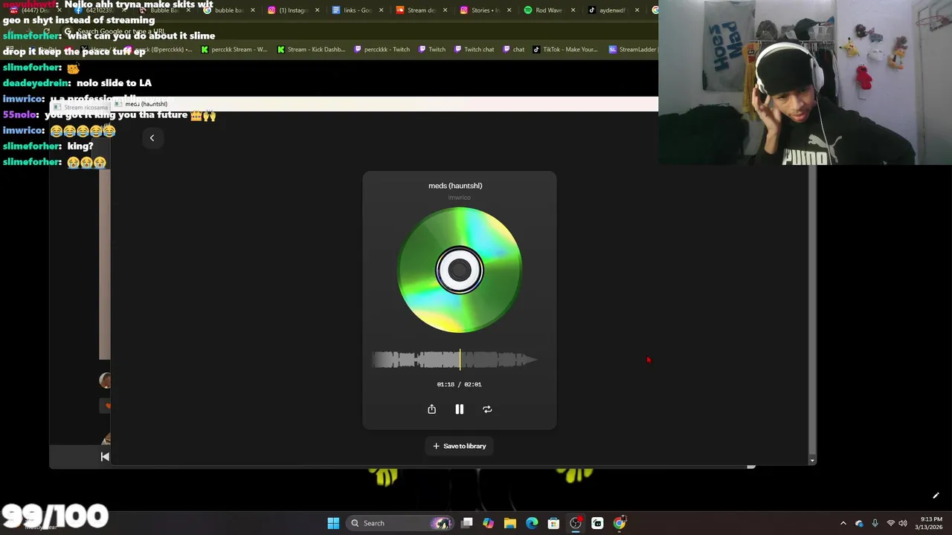Open the Instagram 'Stories' tab
Viewport: 952px width, 535px height.
[x=485, y=10]
